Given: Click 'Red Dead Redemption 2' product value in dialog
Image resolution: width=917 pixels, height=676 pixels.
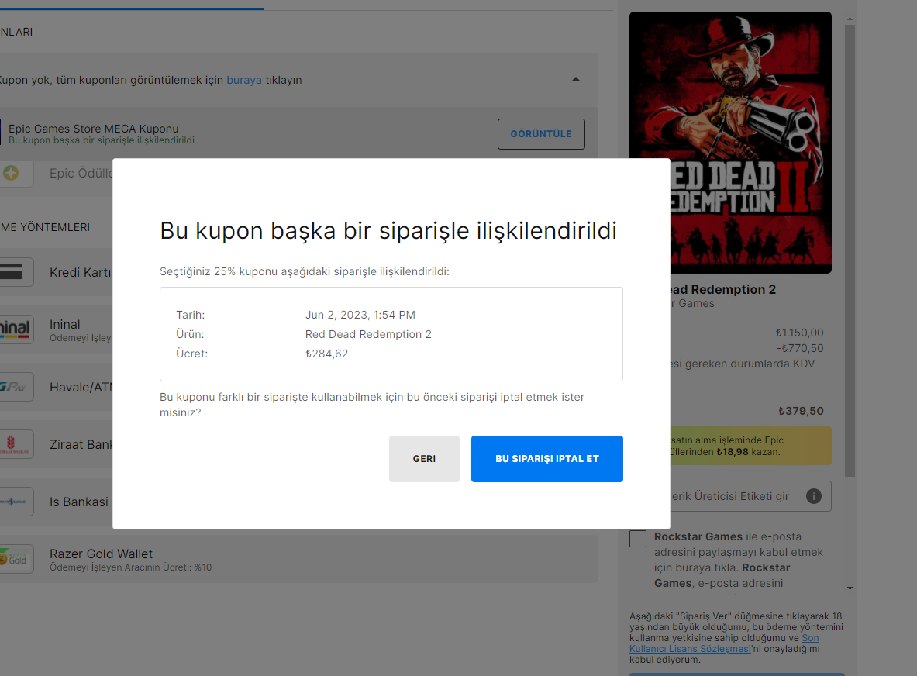Looking at the screenshot, I should [368, 334].
